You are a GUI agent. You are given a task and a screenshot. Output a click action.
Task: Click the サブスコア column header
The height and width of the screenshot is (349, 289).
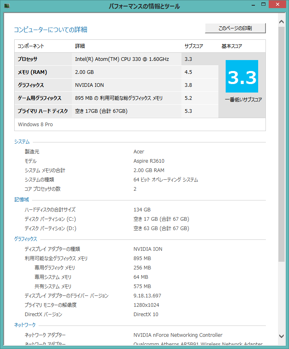point(194,46)
